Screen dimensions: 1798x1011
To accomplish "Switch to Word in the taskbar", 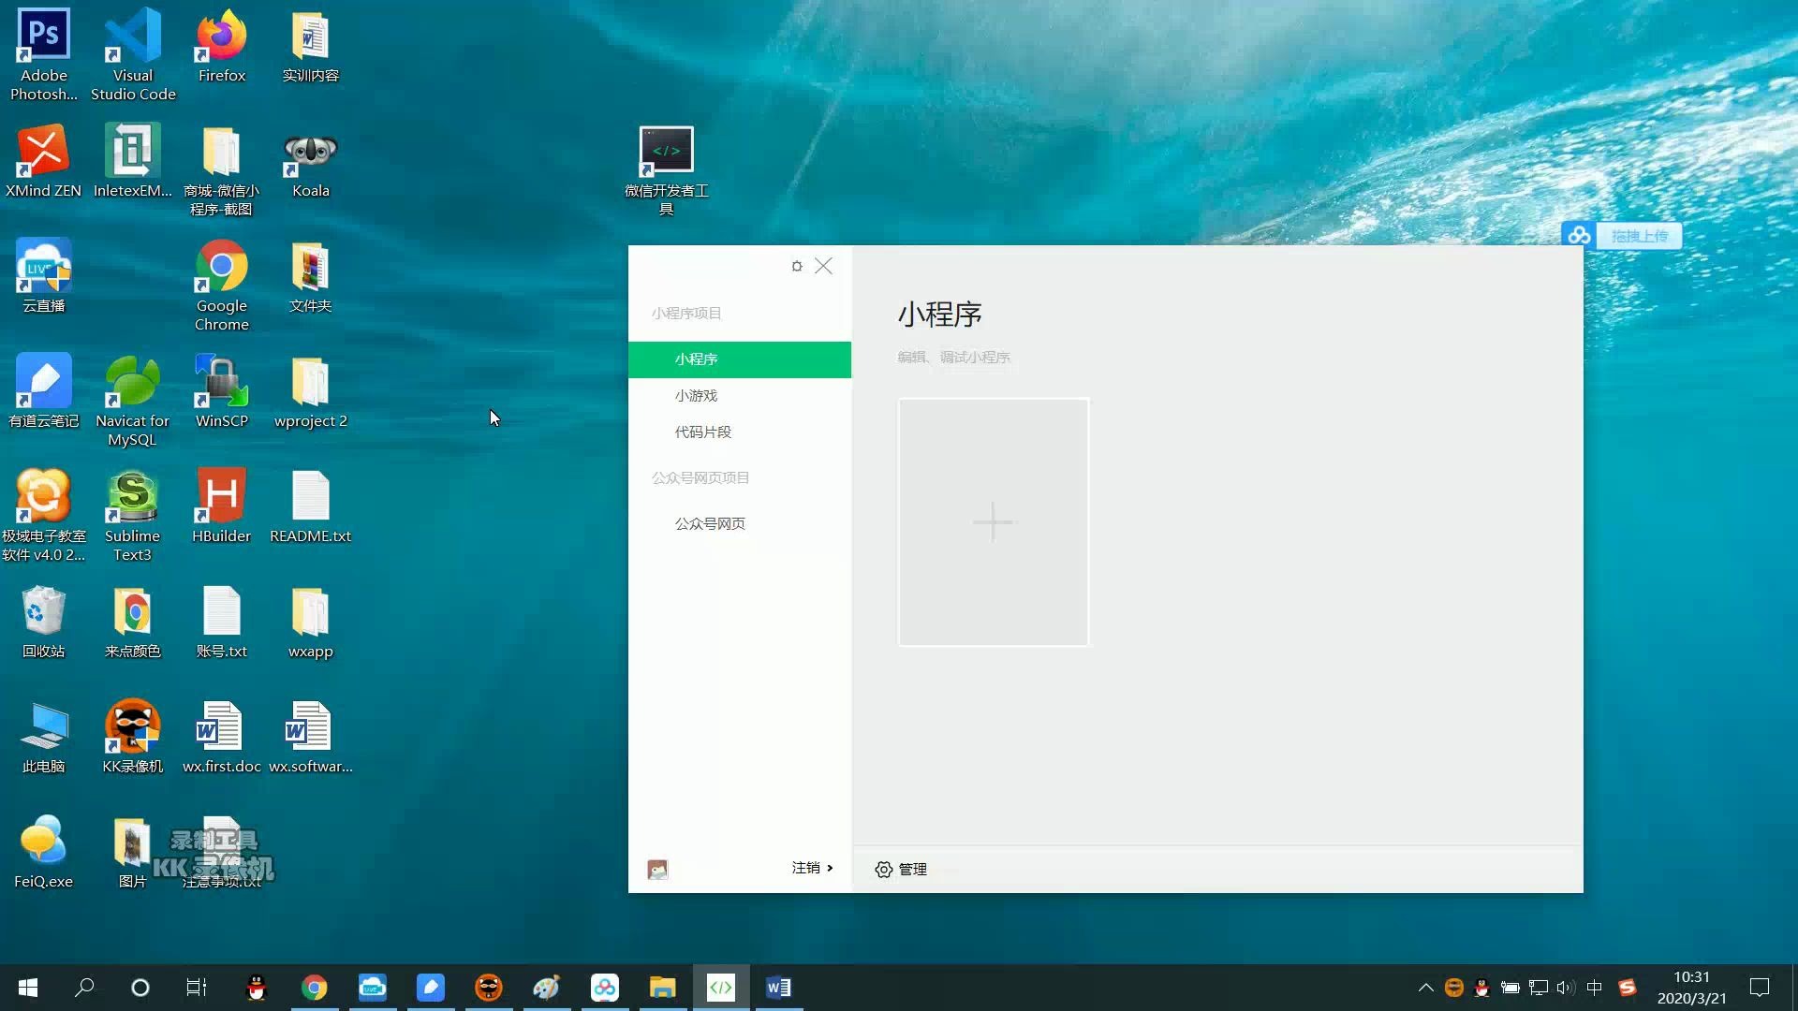I will (779, 988).
